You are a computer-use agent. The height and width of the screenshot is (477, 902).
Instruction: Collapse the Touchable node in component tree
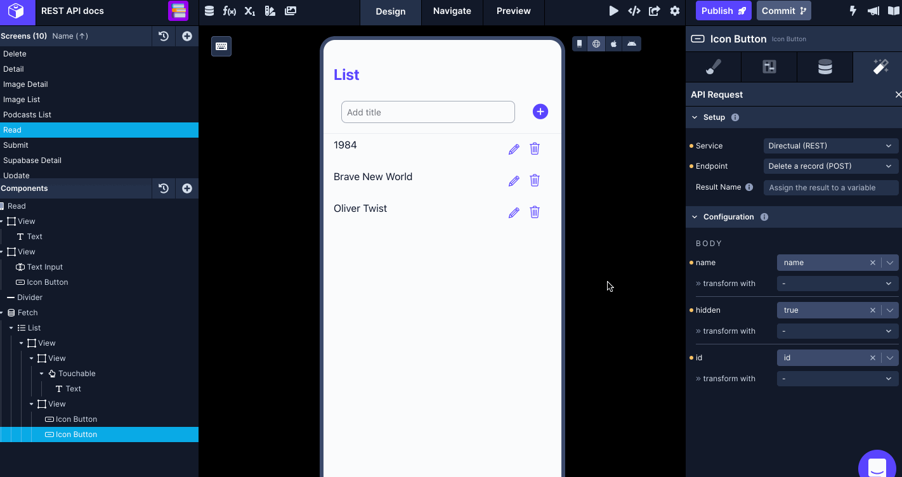(42, 374)
